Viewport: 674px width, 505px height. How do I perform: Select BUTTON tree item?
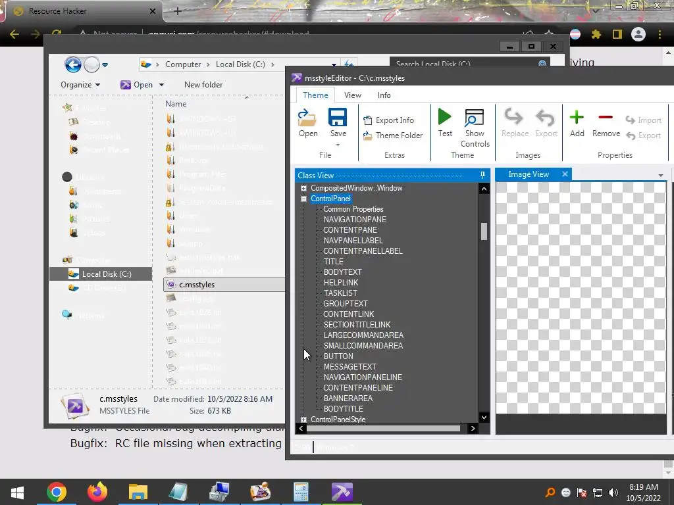338,356
